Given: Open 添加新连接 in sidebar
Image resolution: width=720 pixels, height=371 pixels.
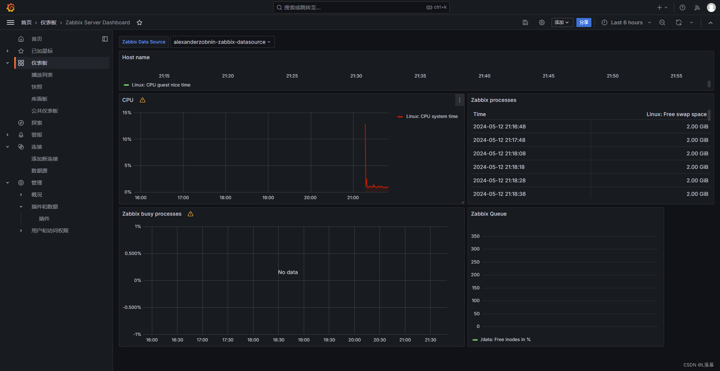Looking at the screenshot, I should 45,159.
